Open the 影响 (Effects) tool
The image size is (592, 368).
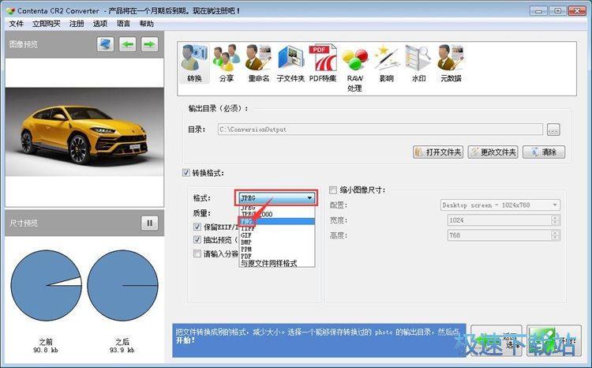click(387, 63)
